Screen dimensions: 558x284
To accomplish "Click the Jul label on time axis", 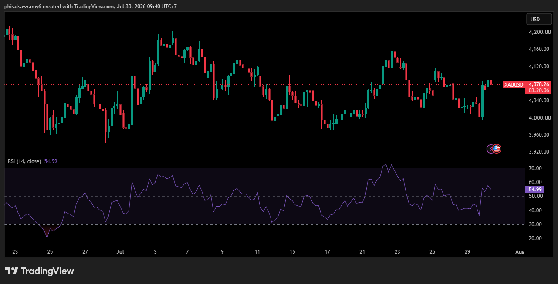I will (x=120, y=252).
